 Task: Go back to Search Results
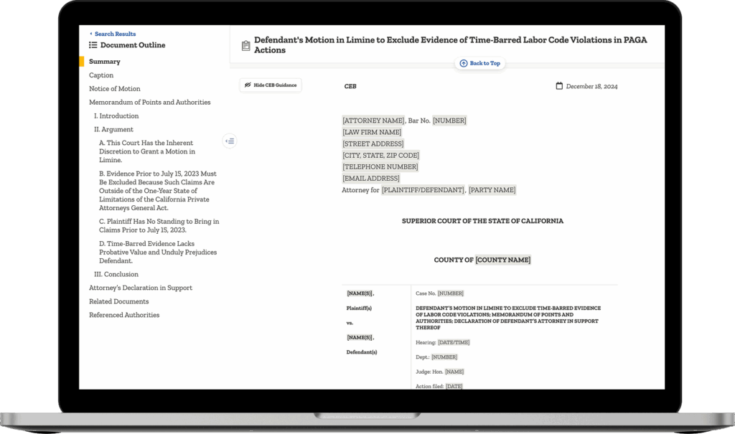113,34
